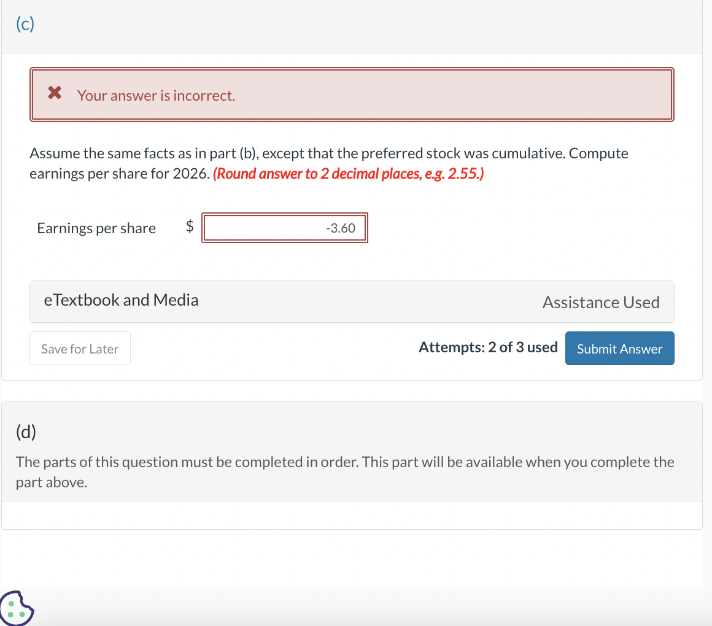Click 'Attempts: 2 of 3 used' text
Viewport: 712px width, 626px height.
[488, 347]
